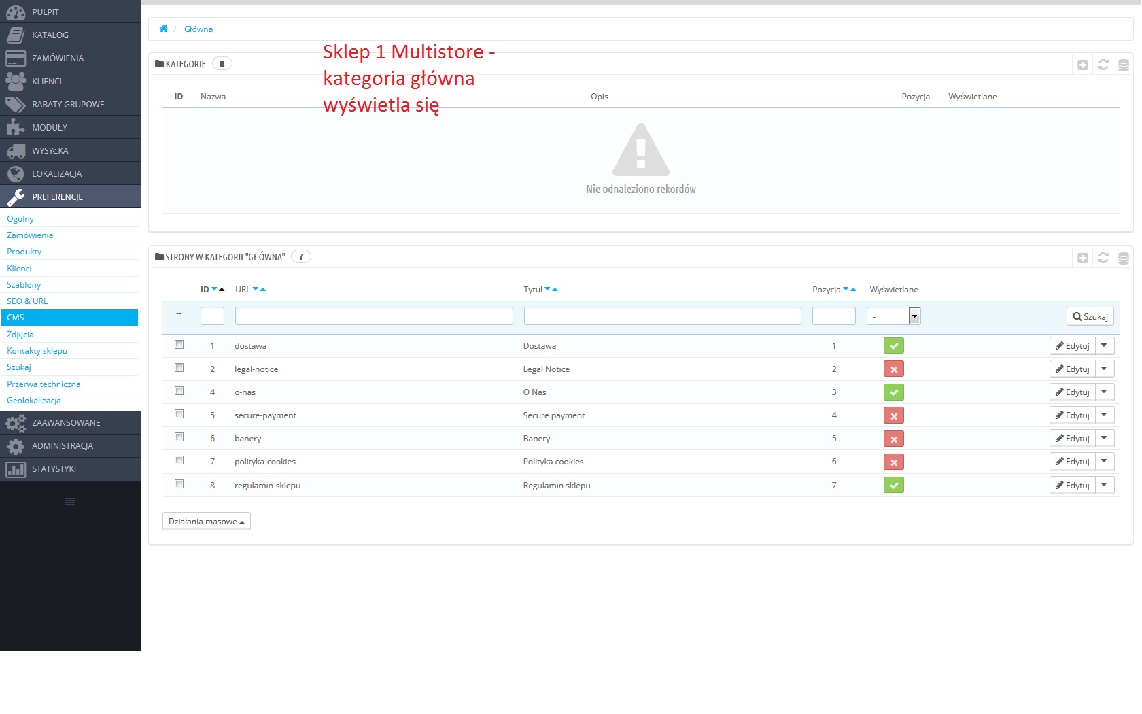
Task: Tick checkbox for banery row
Action: tap(179, 437)
